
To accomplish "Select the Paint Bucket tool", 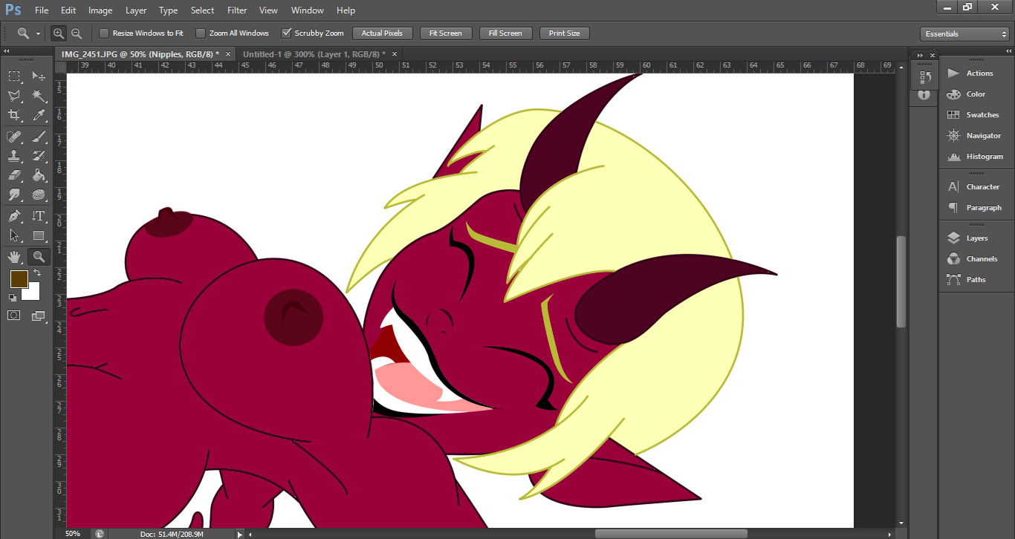I will 39,175.
